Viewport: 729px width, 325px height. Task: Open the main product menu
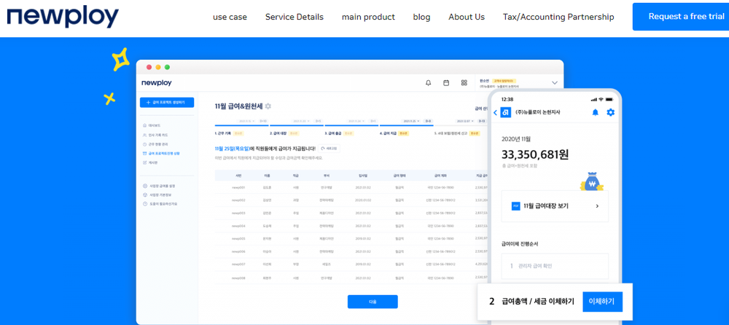[368, 17]
